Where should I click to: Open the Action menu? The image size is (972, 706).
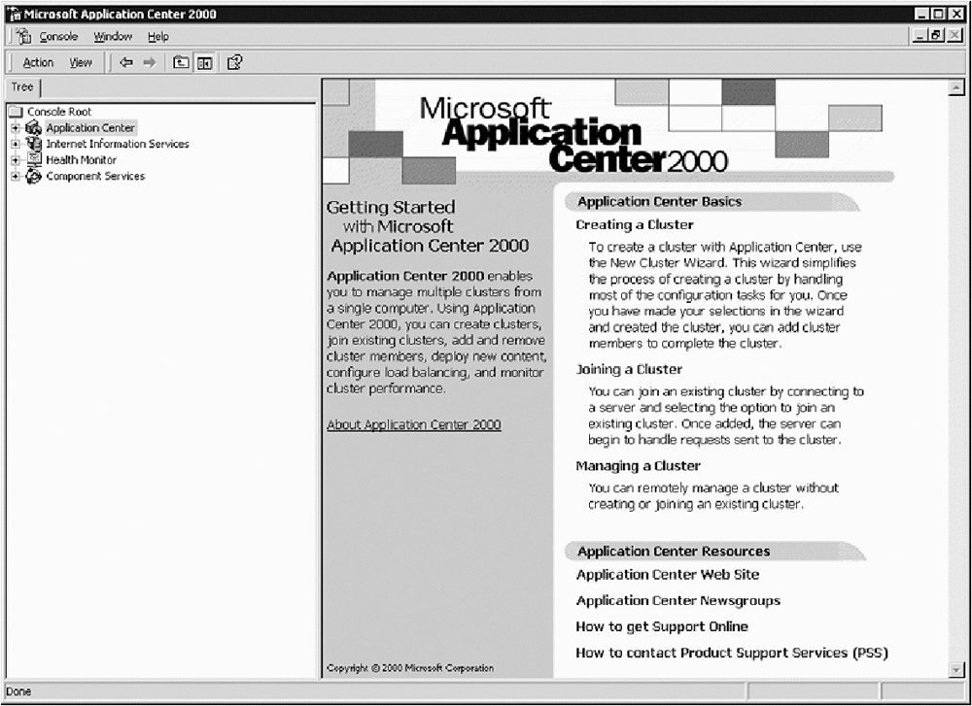coord(38,62)
